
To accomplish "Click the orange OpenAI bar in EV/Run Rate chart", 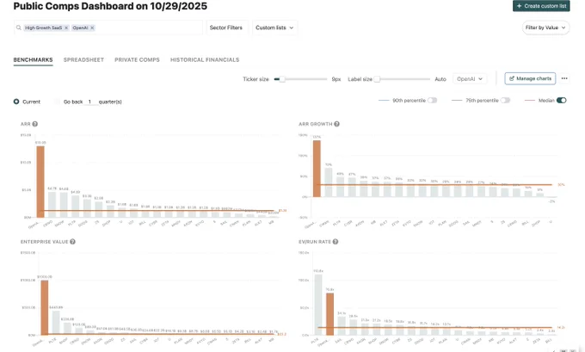I will (x=329, y=314).
